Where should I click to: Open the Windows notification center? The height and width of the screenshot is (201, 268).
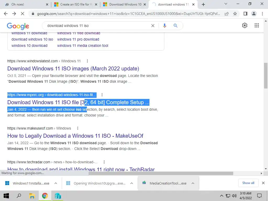click(x=259, y=196)
